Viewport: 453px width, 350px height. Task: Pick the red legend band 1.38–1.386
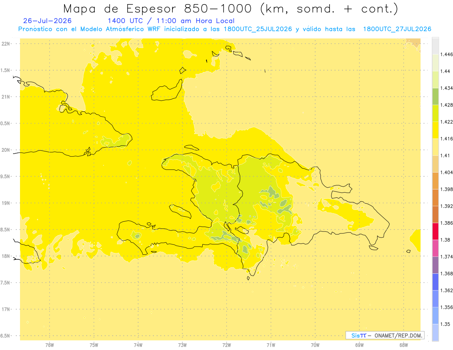pyautogui.click(x=435, y=231)
